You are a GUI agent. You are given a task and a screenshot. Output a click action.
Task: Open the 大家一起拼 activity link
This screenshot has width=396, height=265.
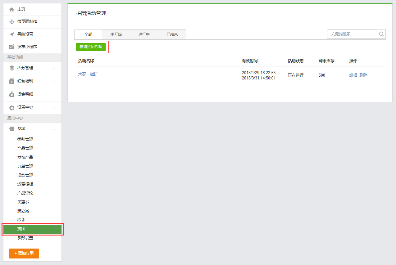pyautogui.click(x=88, y=74)
